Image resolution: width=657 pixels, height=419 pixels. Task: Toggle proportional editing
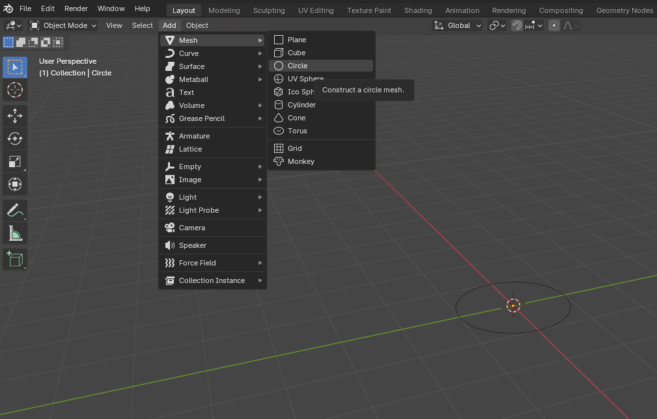click(554, 25)
